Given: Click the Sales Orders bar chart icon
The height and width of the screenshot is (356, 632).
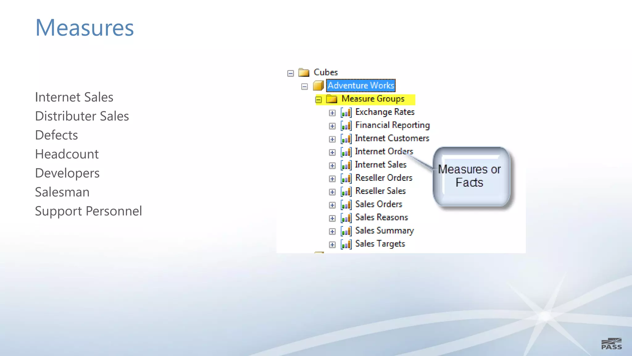Looking at the screenshot, I should click(346, 205).
